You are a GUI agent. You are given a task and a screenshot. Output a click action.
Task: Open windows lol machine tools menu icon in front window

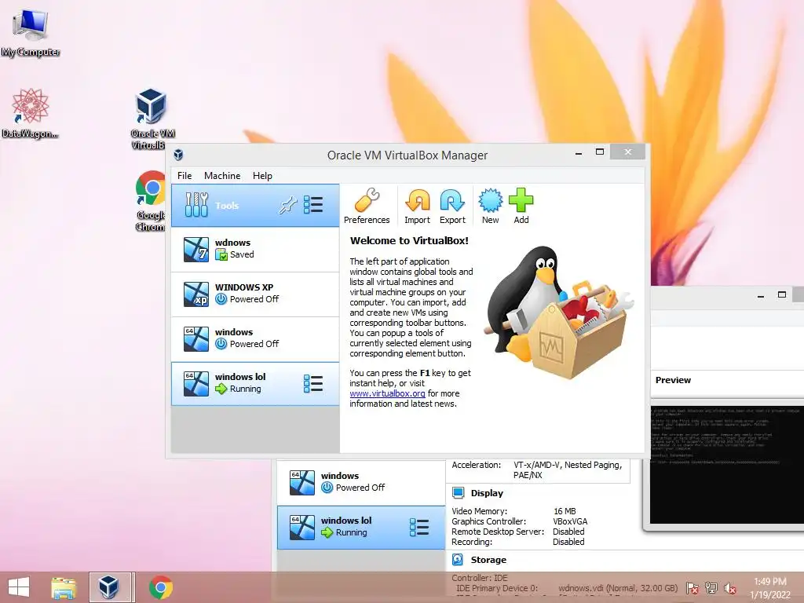pos(312,383)
